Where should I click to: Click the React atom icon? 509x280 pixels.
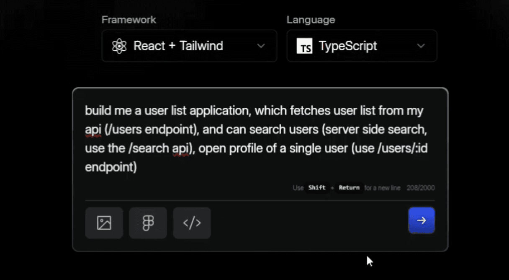pos(119,46)
